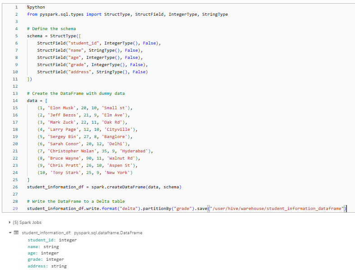355x272 pixels.
Task: Click the spark.createDataFrame(data, schema) line
Action: (x=104, y=187)
